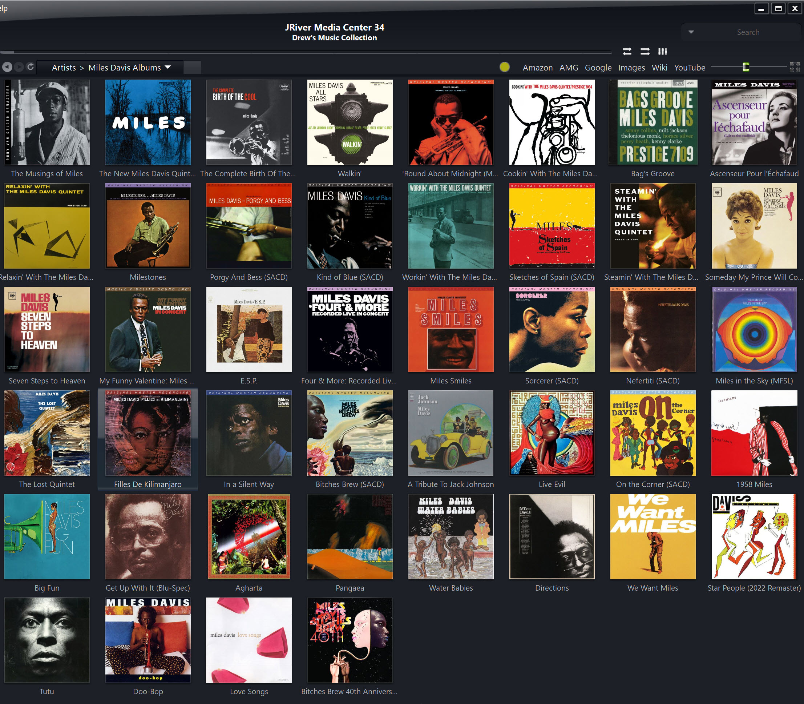Switch to the Wiki link tab
Viewport: 804px width, 704px height.
[x=659, y=68]
